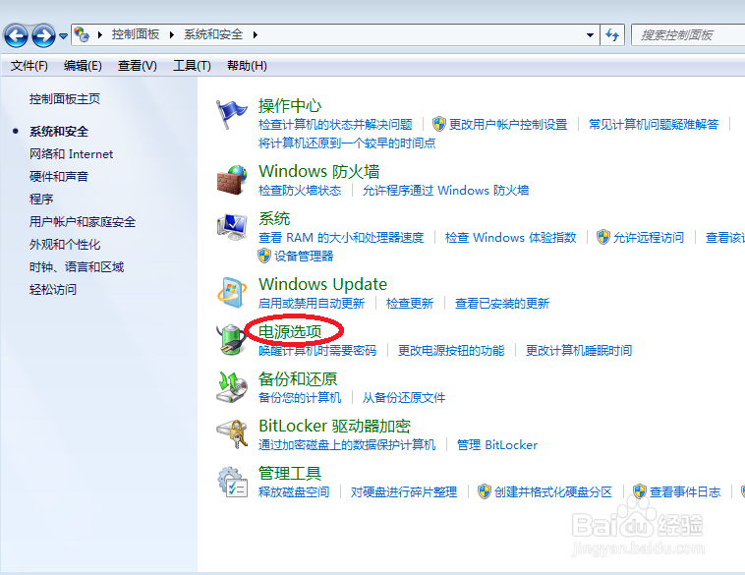Click the Forward navigation arrow button

(43, 35)
